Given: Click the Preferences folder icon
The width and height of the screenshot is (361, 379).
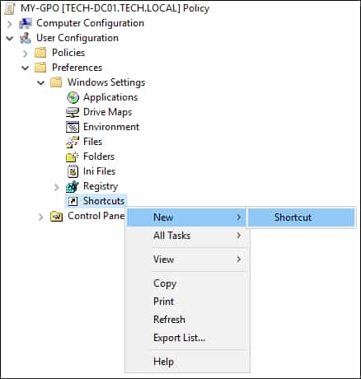Looking at the screenshot, I should pyautogui.click(x=40, y=68).
